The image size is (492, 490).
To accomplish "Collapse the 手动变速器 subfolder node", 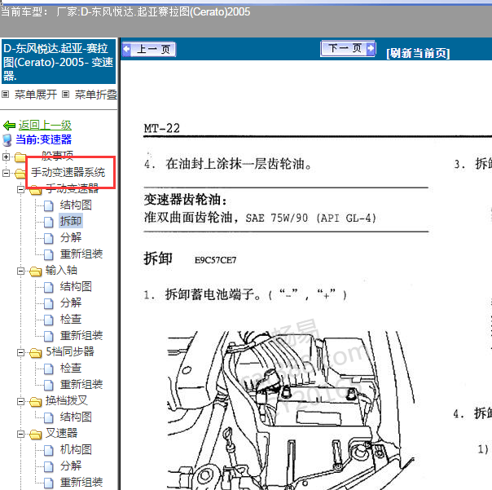I will [x=20, y=189].
